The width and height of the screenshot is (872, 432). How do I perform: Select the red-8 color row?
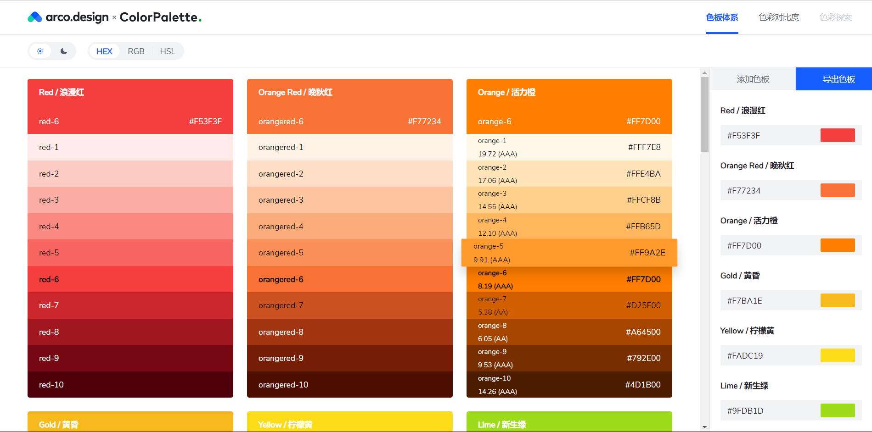click(130, 332)
